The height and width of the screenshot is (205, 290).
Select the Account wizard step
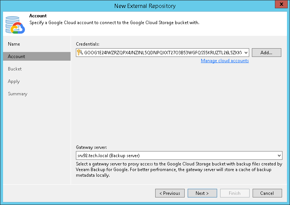[17, 57]
